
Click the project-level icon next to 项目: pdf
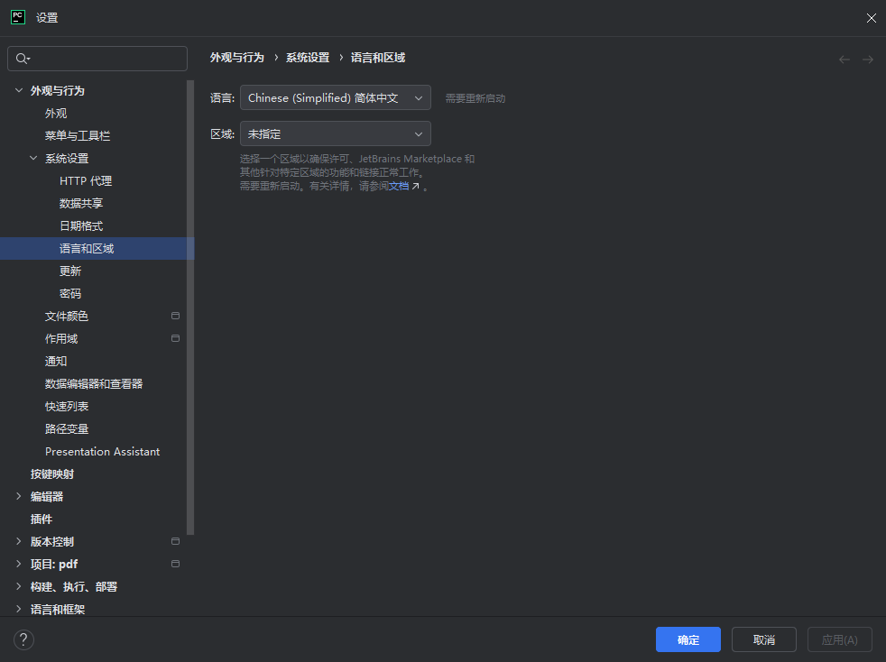point(176,564)
